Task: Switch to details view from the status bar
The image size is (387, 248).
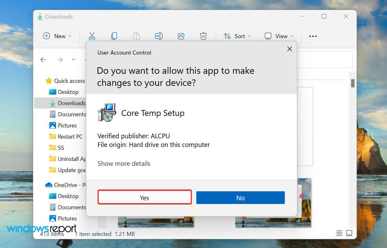Action: coord(339,233)
